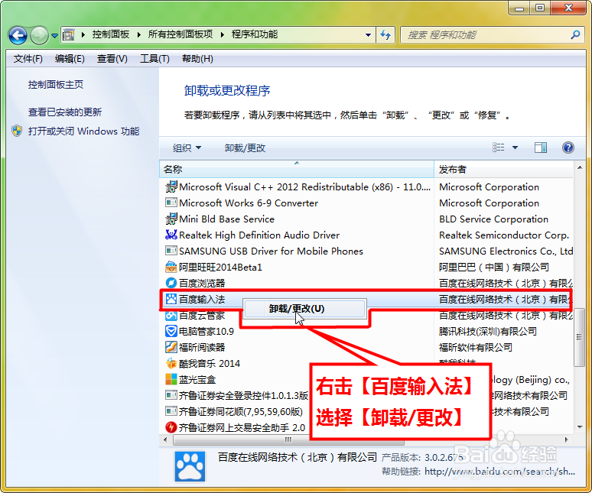592x493 pixels.
Task: Click large Baidu paw thumbnail in details pane
Action: pos(190,466)
